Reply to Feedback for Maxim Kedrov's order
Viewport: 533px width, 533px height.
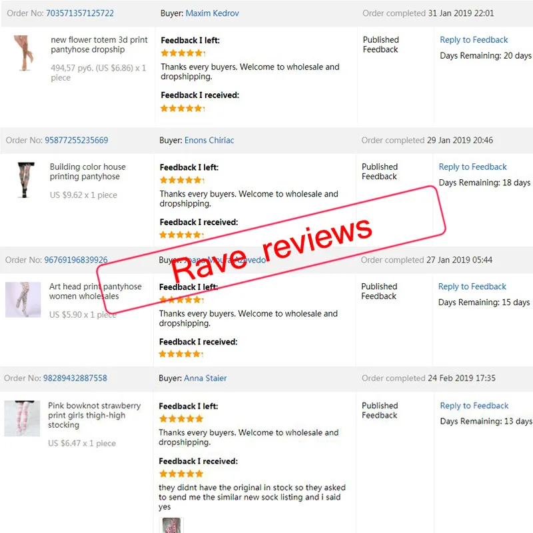point(474,40)
